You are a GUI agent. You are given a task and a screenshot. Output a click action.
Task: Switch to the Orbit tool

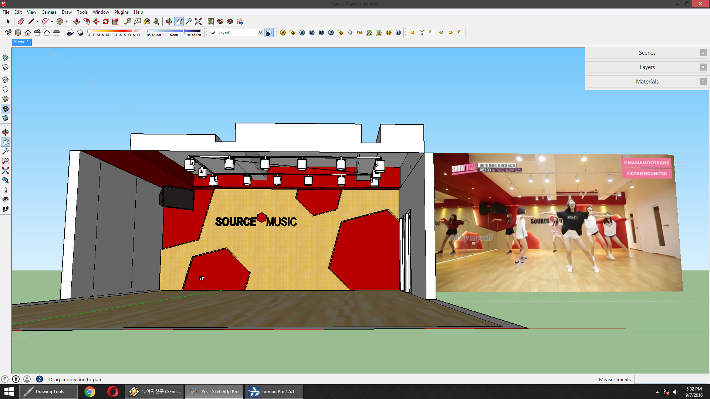(x=169, y=21)
